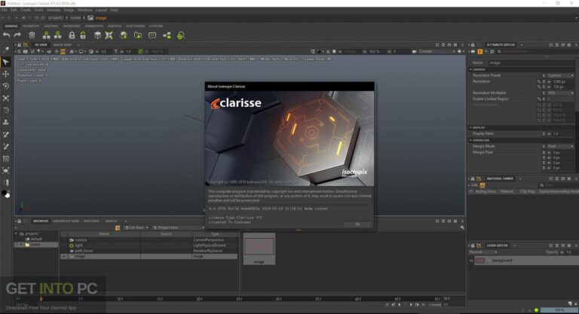This screenshot has width=579, height=314.
Task: Click the Material Linker panel lock icon
Action: tap(473, 179)
